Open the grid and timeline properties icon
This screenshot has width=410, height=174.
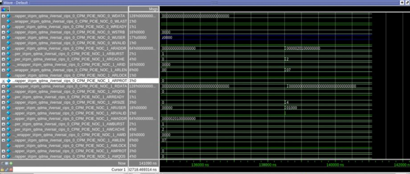pos(7,164)
